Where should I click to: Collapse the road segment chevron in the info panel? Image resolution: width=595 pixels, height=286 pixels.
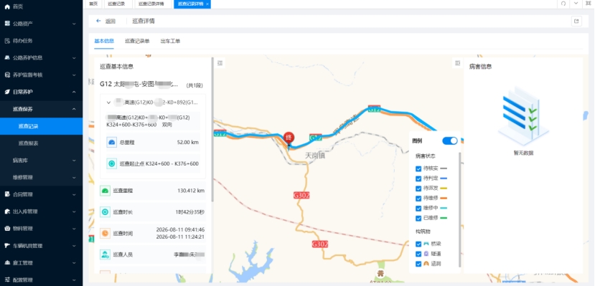coord(109,103)
